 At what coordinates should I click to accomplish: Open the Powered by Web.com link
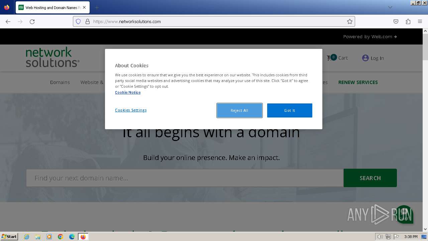[x=370, y=36]
